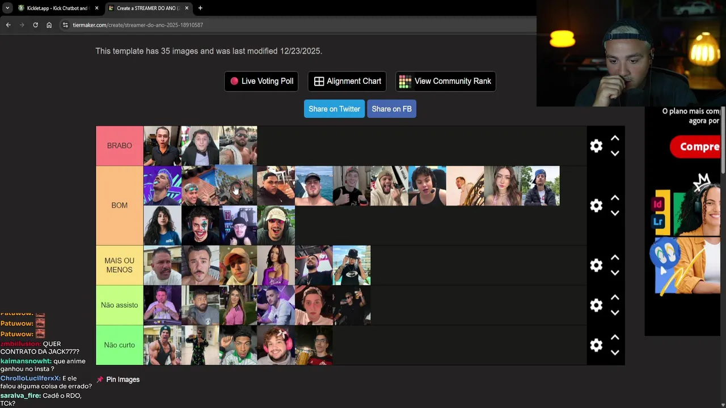Close the Kicklet.app tab
The height and width of the screenshot is (408, 726).
(x=96, y=8)
